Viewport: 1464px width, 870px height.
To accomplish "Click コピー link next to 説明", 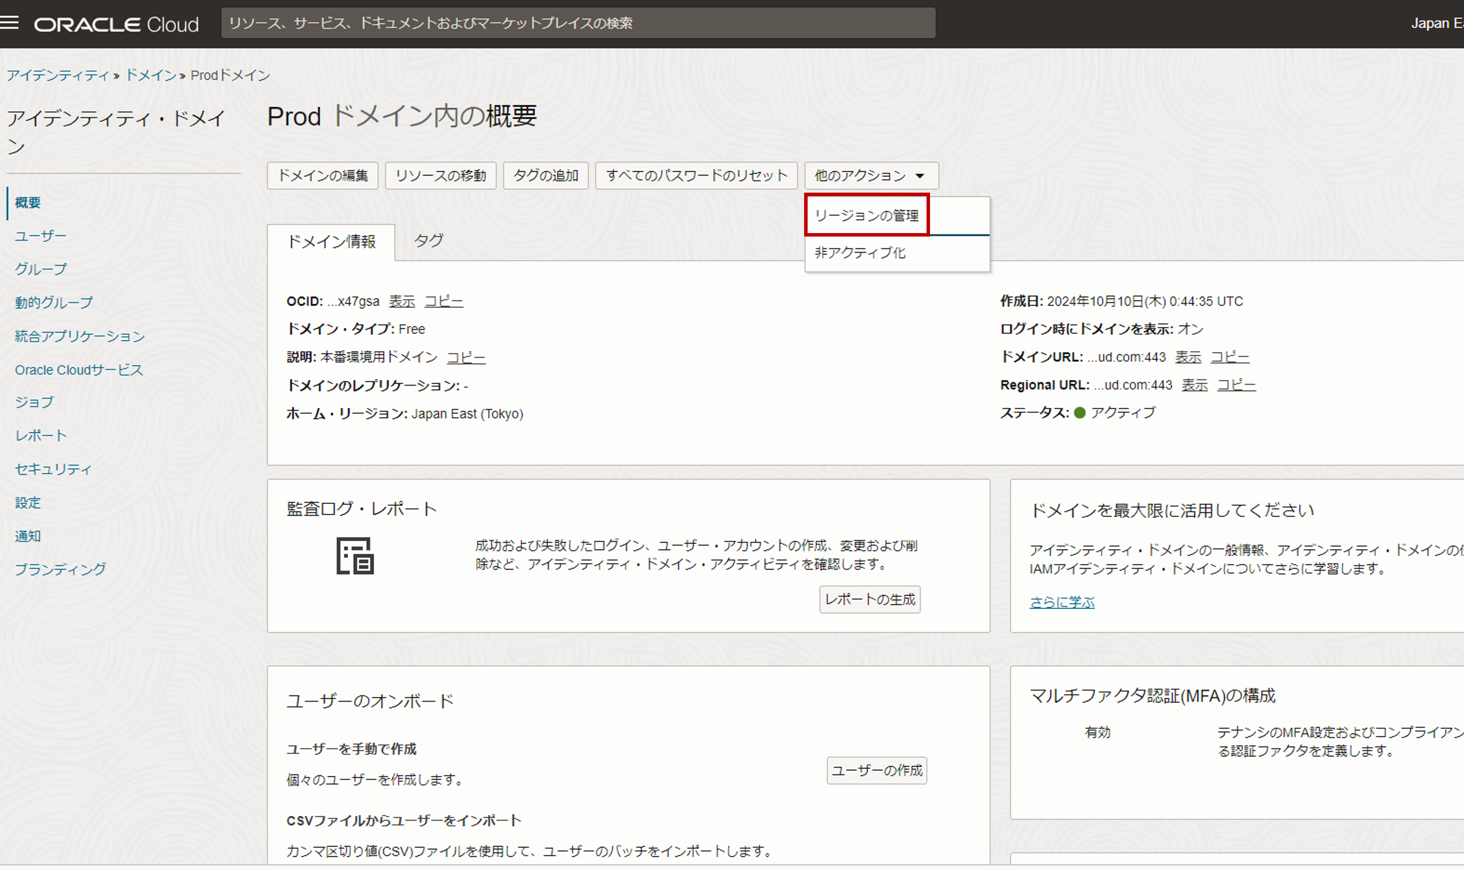I will click(466, 357).
